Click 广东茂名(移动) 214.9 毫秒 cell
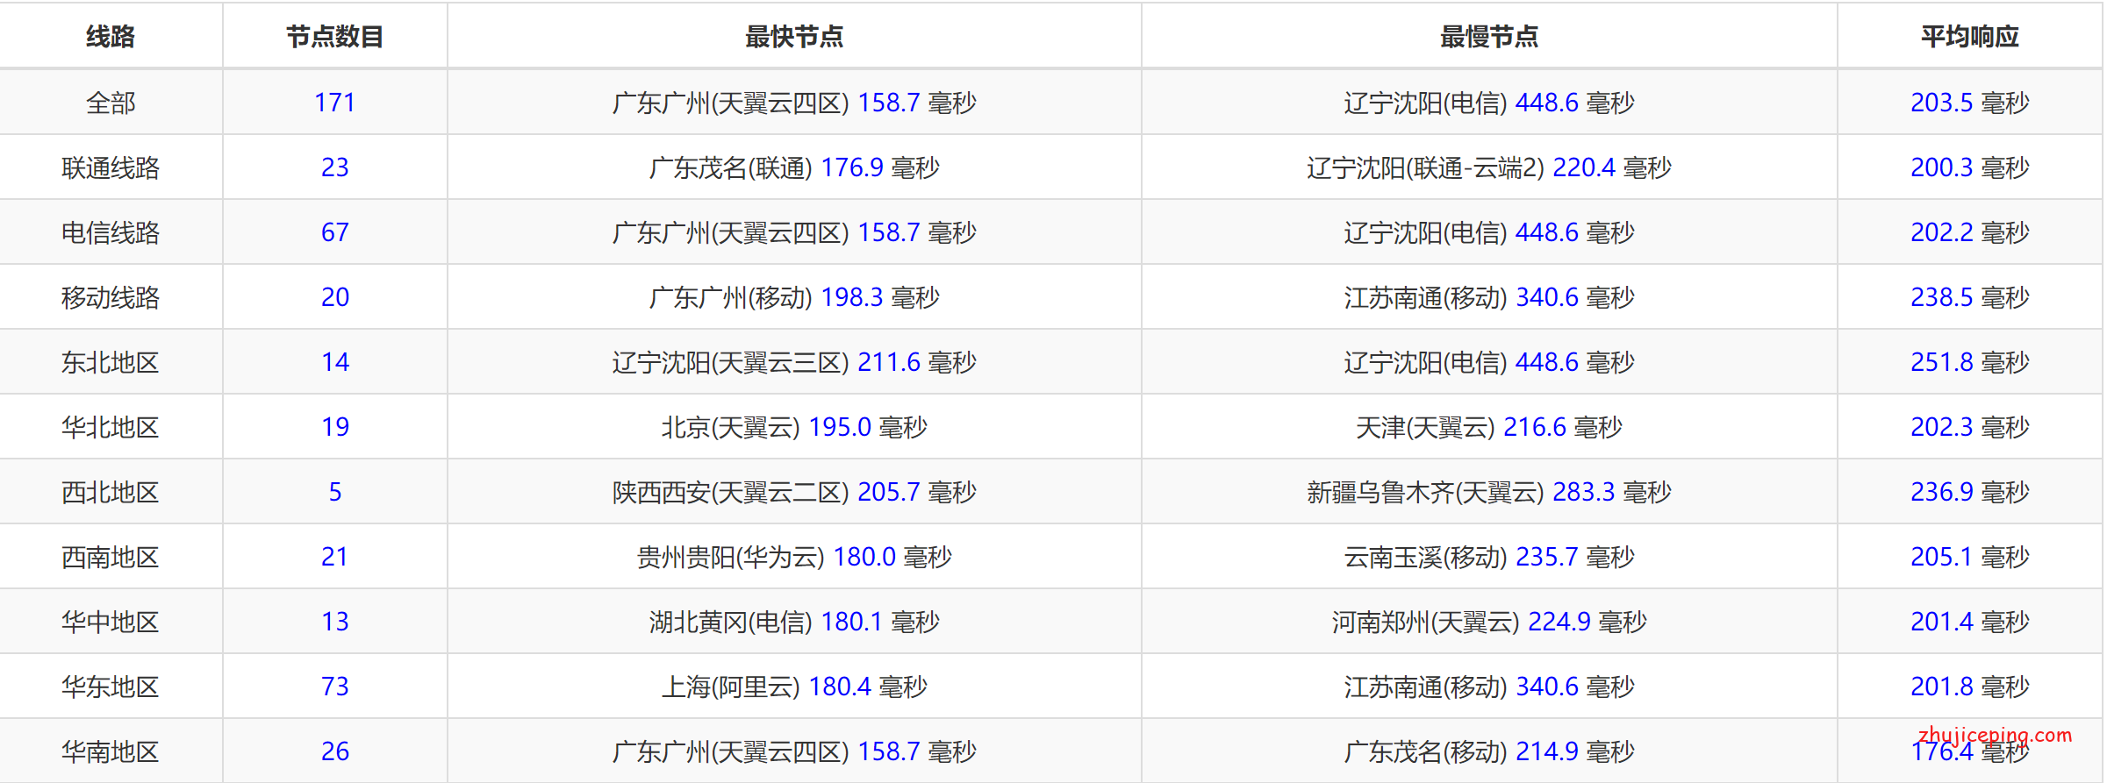Image resolution: width=2107 pixels, height=783 pixels. (1489, 751)
